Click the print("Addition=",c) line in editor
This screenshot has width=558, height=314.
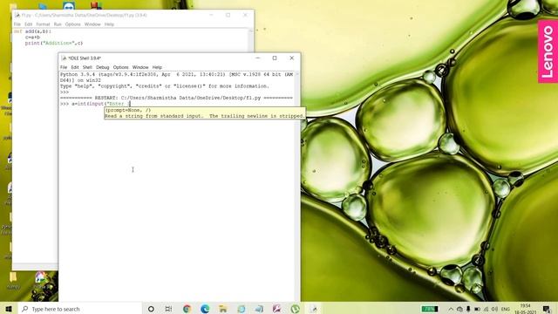click(54, 43)
